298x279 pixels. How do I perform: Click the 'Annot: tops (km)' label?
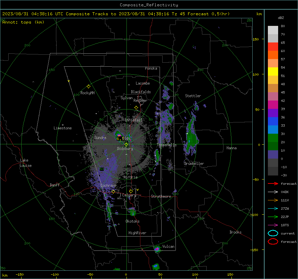(23, 22)
